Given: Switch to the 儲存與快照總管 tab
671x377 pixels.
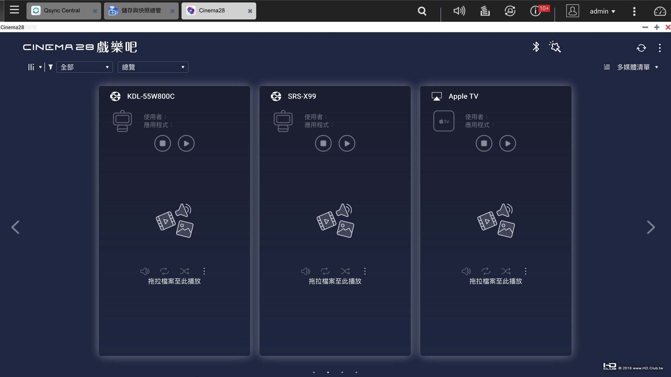Looking at the screenshot, I should 141,11.
